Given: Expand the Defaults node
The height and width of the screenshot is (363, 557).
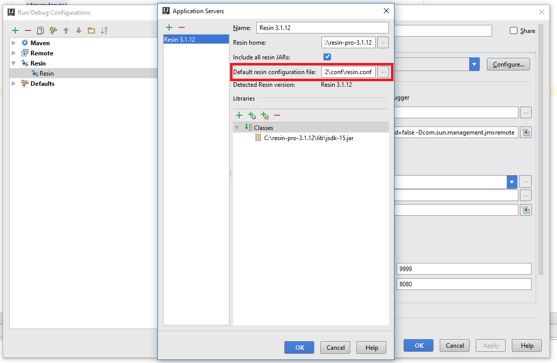Looking at the screenshot, I should (14, 83).
